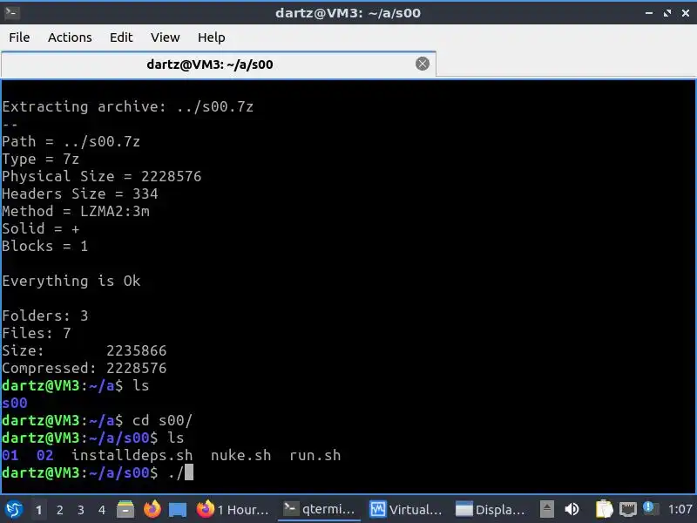Click the 'Headers Size = 334' line

(x=80, y=194)
